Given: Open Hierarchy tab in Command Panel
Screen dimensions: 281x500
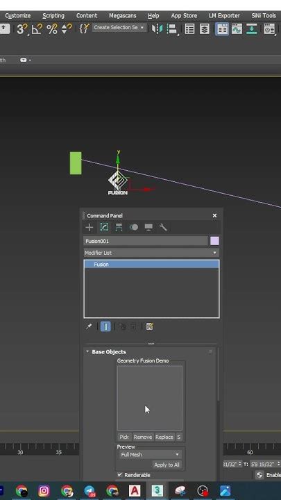Looking at the screenshot, I should pos(119,227).
